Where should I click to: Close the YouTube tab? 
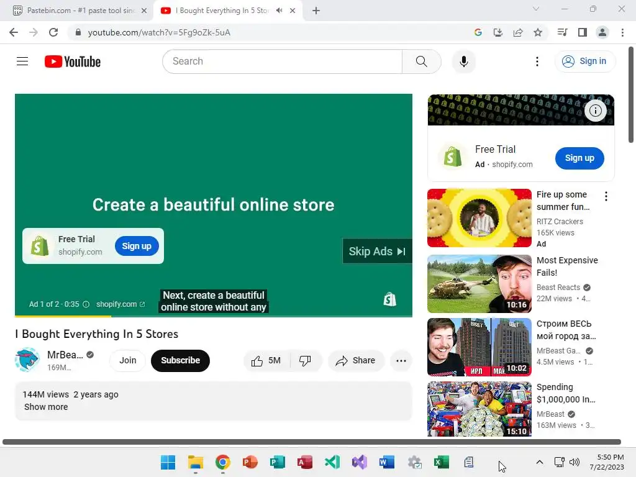293,11
